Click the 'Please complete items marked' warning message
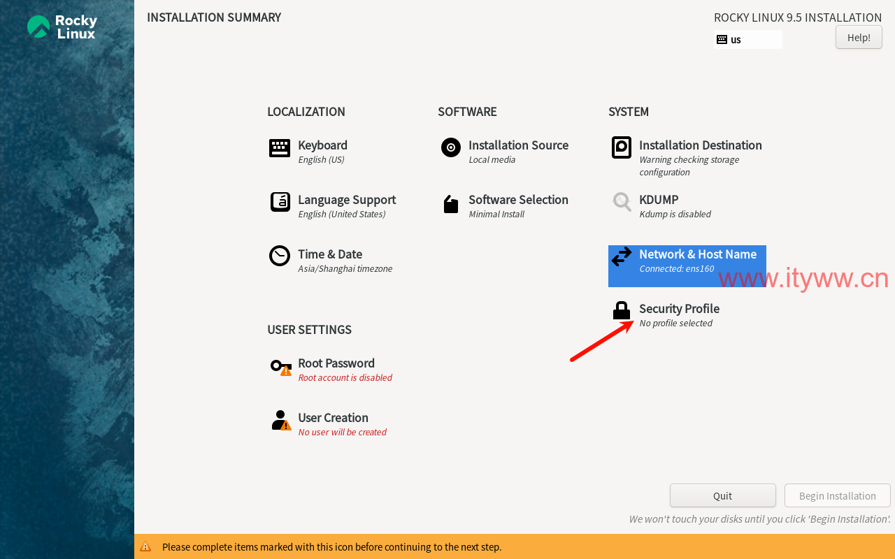 tap(331, 547)
